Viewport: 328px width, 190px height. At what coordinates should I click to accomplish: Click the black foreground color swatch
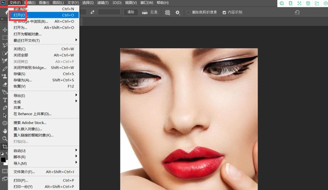click(4, 160)
